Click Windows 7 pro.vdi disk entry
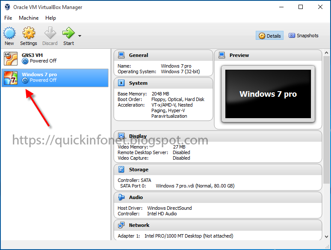 tap(195, 186)
